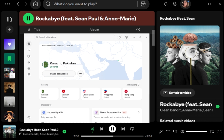Open Friend Activity icon
The width and height of the screenshot is (224, 140).
[174, 4]
